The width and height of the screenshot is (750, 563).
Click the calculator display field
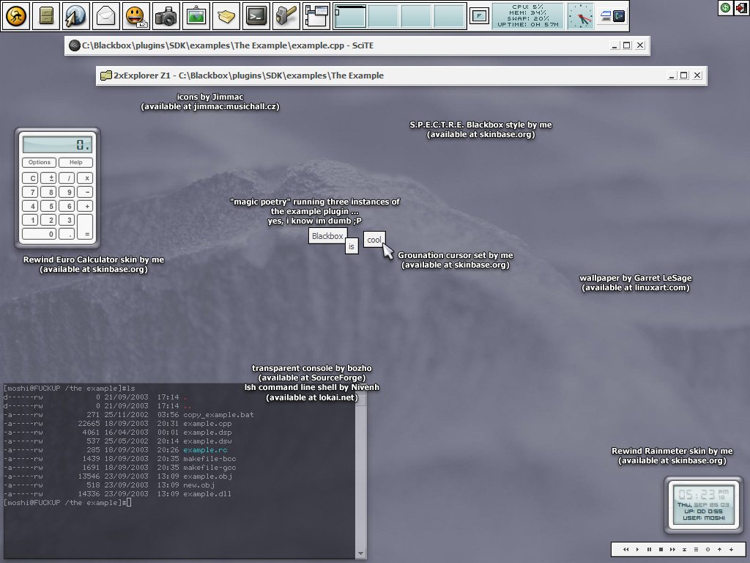[x=57, y=144]
